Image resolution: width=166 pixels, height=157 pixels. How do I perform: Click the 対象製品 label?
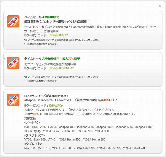click(30, 118)
